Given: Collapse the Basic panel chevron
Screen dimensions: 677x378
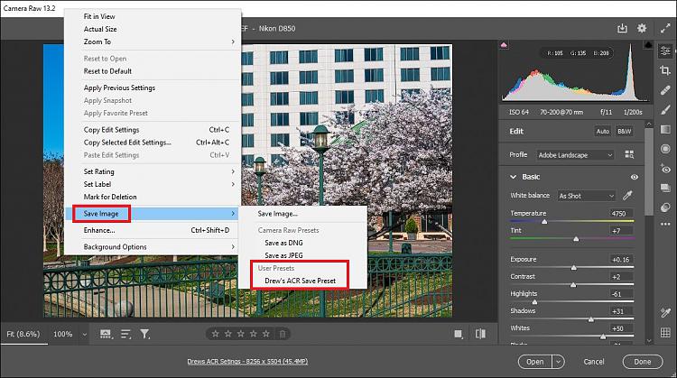Looking at the screenshot, I should pos(513,177).
